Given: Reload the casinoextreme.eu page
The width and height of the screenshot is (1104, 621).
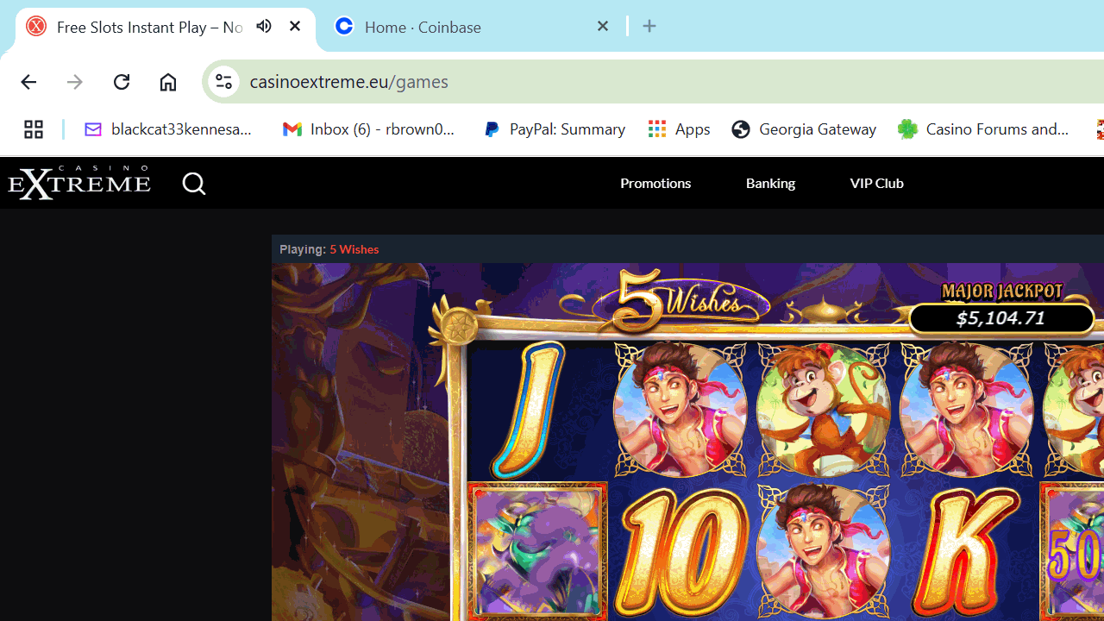Looking at the screenshot, I should click(x=122, y=82).
